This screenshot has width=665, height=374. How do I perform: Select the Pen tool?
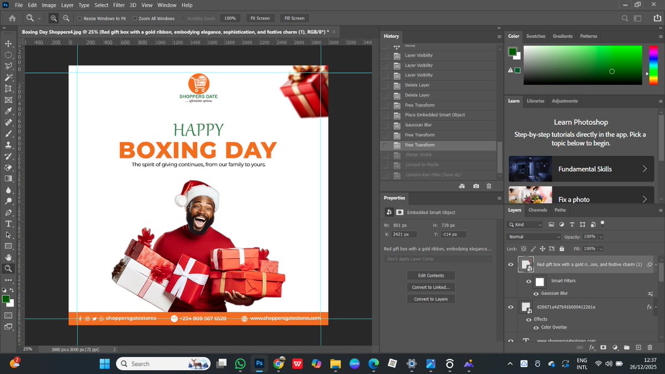[8, 213]
